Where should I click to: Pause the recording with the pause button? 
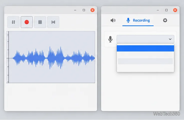click(x=13, y=22)
